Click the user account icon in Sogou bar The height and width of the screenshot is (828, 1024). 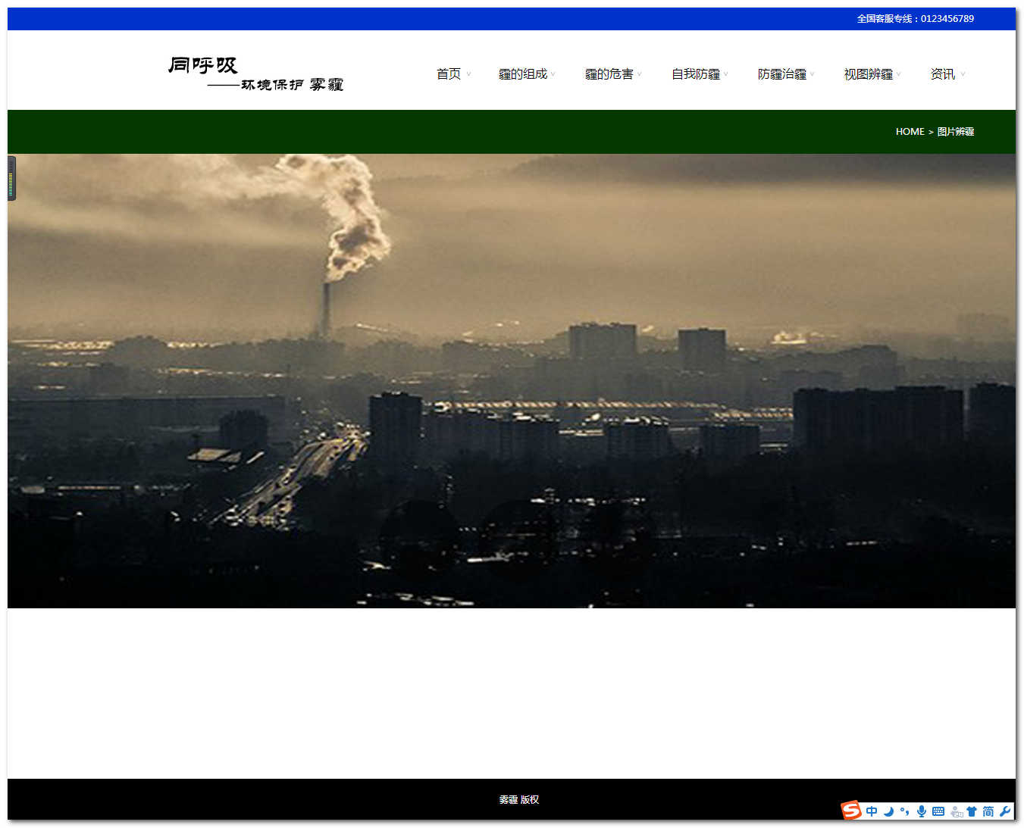click(957, 811)
